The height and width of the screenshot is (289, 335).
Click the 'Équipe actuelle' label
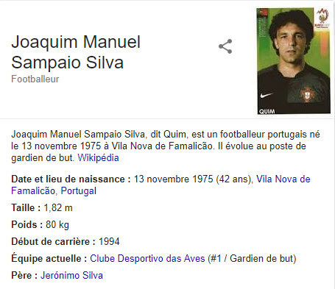(49, 259)
